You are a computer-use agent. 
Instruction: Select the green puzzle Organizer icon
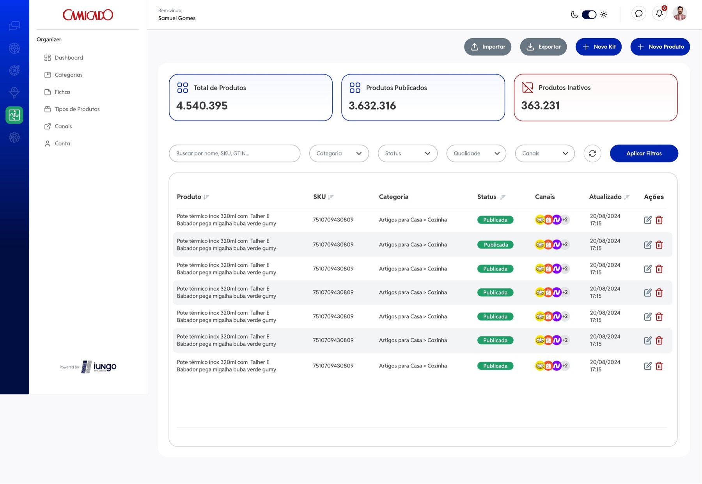click(x=14, y=115)
